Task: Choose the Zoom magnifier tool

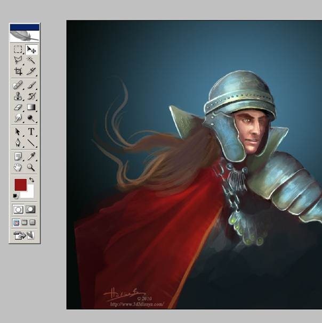Action: [31, 167]
